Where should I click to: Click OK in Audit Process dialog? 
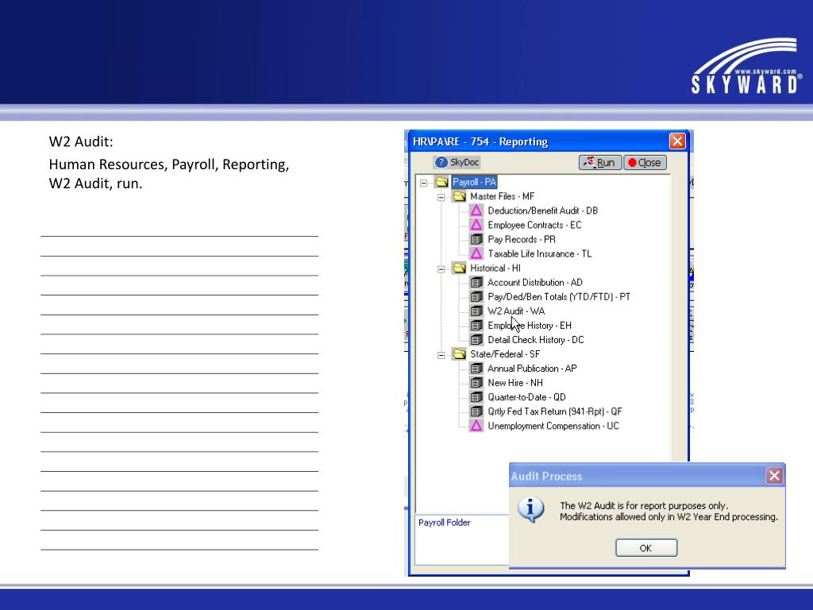pyautogui.click(x=646, y=548)
